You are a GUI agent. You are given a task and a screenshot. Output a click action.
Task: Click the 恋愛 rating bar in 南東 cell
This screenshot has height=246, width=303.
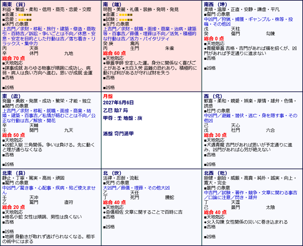click(25, 20)
